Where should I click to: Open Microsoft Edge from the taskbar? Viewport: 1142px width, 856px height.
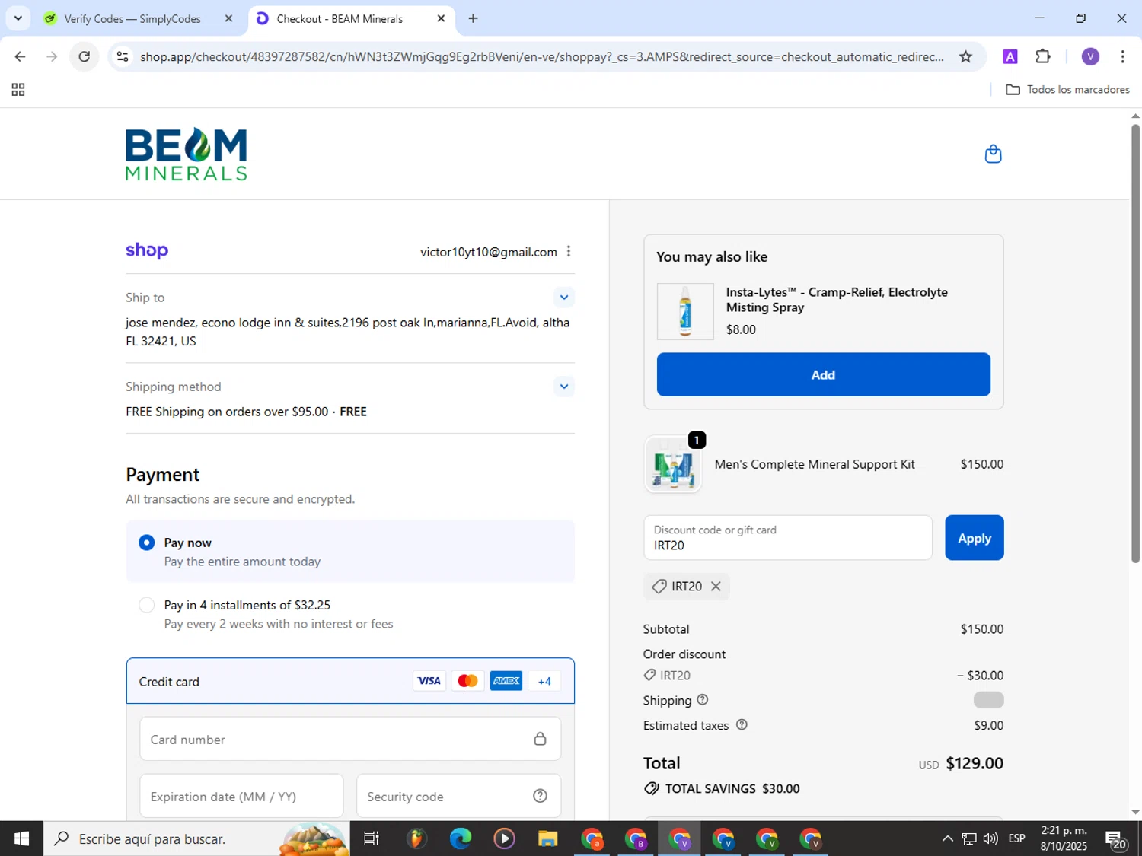460,838
